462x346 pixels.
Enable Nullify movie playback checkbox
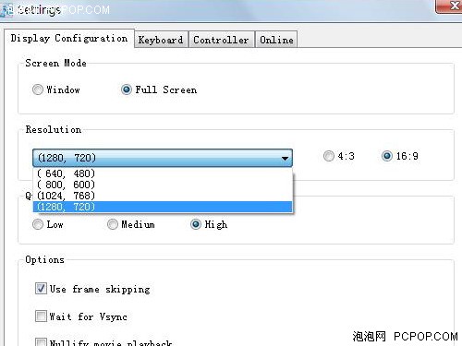pos(41,342)
